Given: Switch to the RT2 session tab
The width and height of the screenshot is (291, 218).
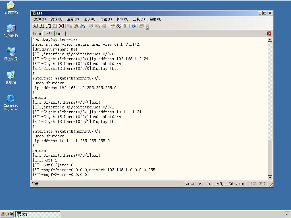Looking at the screenshot, I should pos(60,34).
